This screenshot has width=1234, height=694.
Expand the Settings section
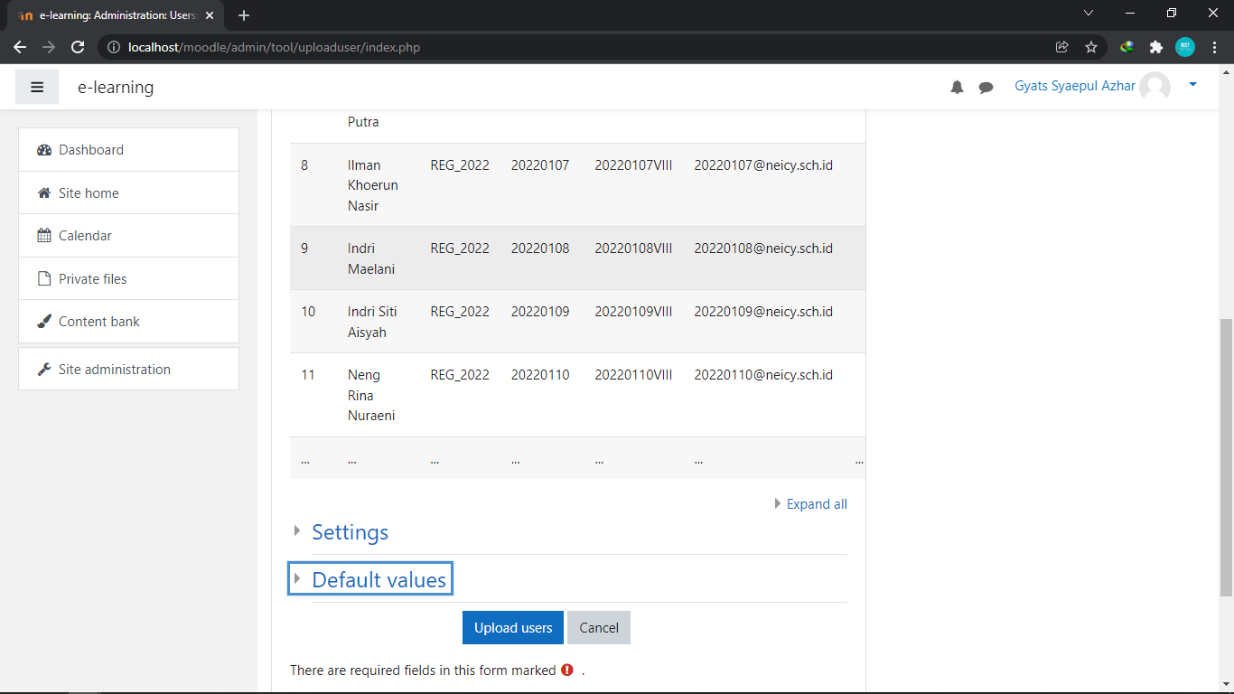click(x=350, y=532)
